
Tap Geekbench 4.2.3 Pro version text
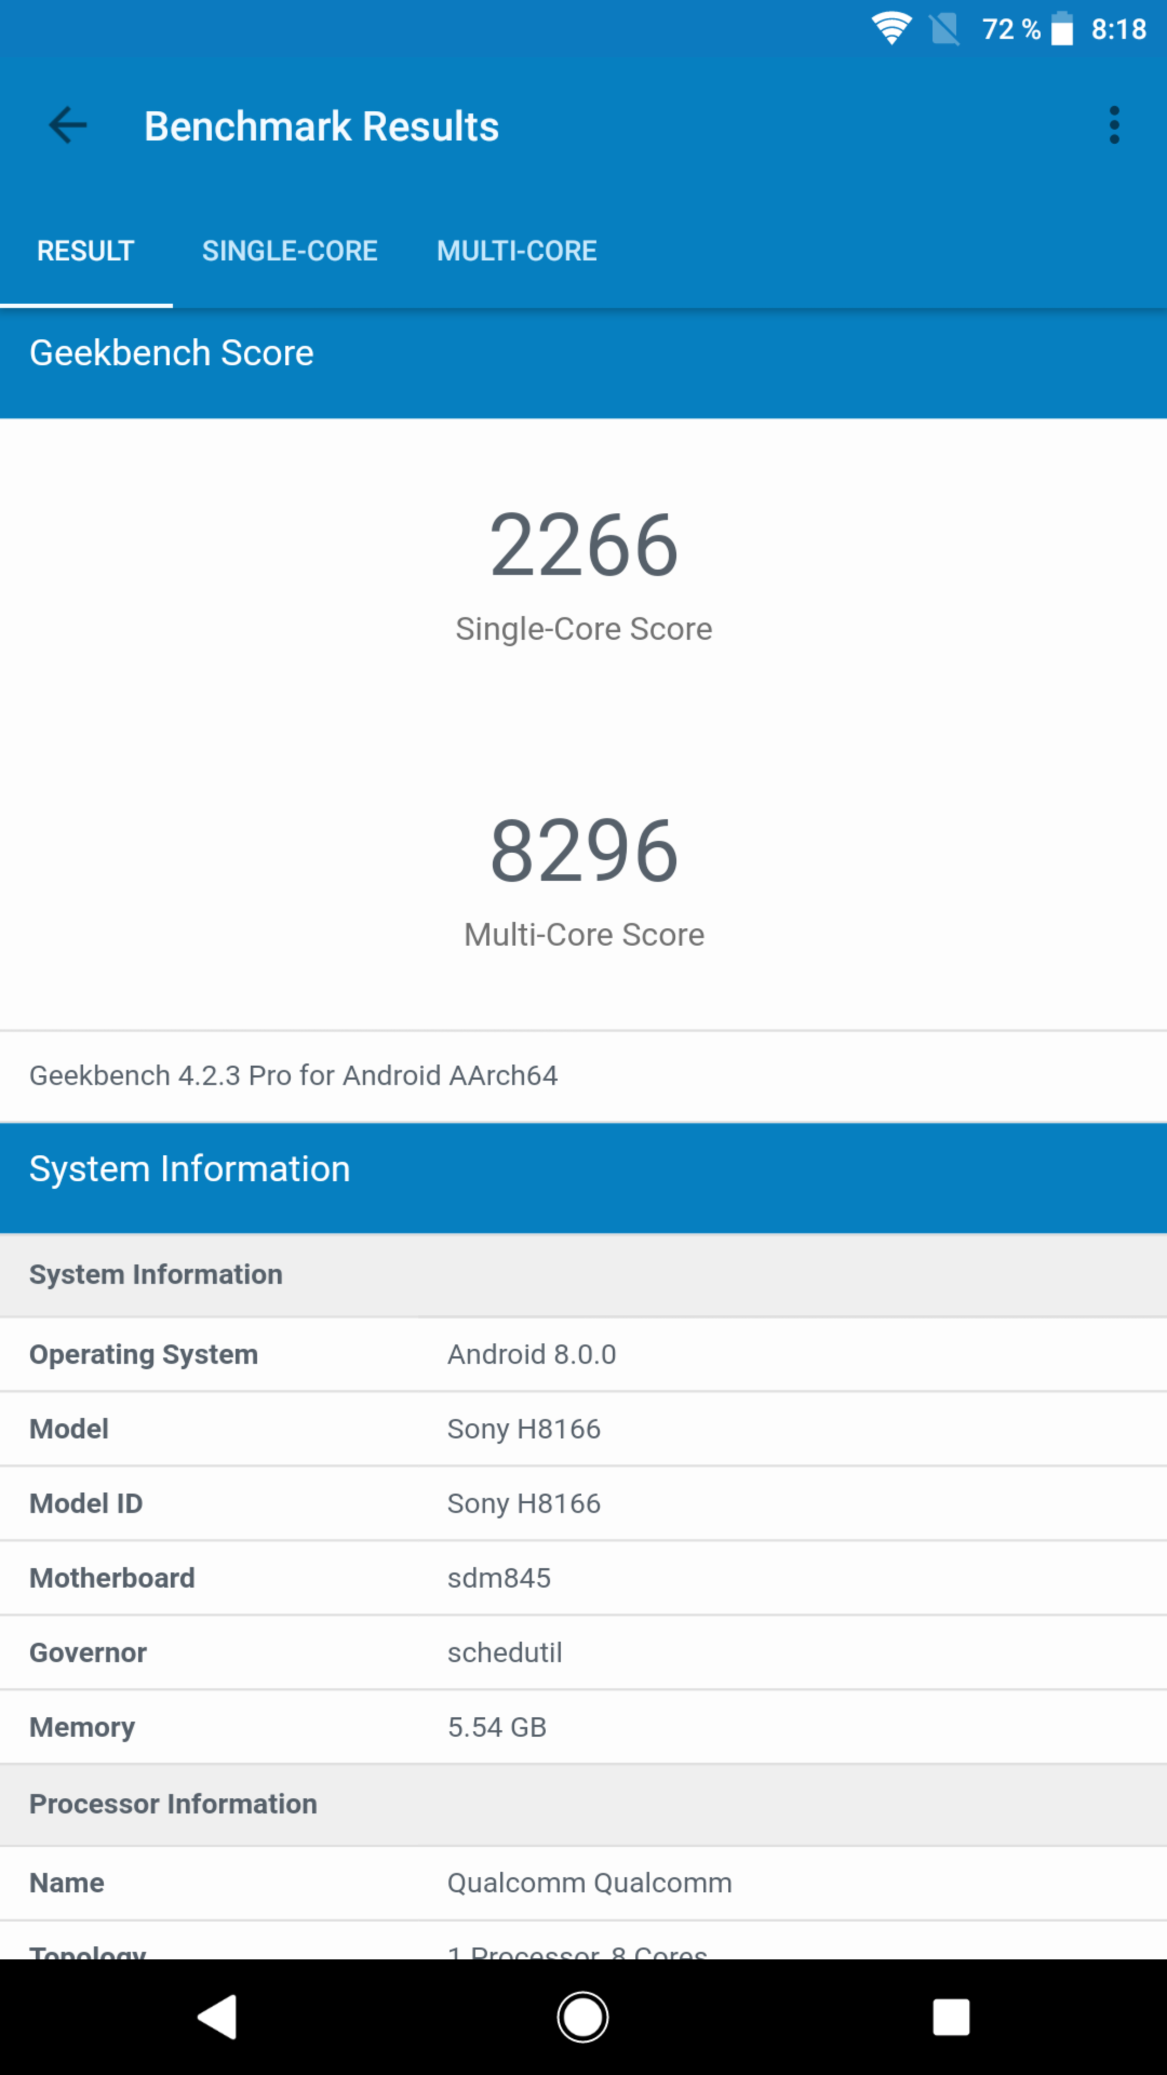(x=293, y=1075)
